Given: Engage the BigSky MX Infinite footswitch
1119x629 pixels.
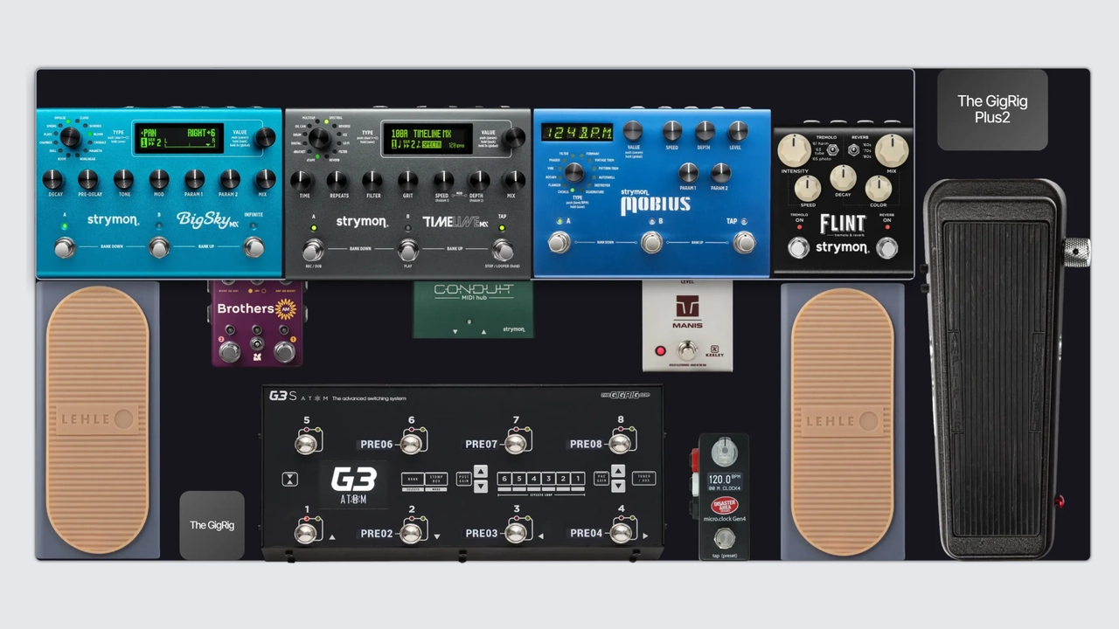Looking at the screenshot, I should (254, 248).
